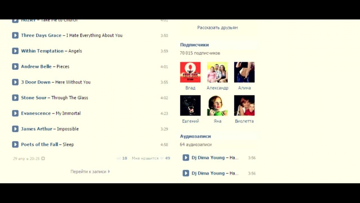
Task: Click the repost icon with count 18
Action: click(x=119, y=158)
